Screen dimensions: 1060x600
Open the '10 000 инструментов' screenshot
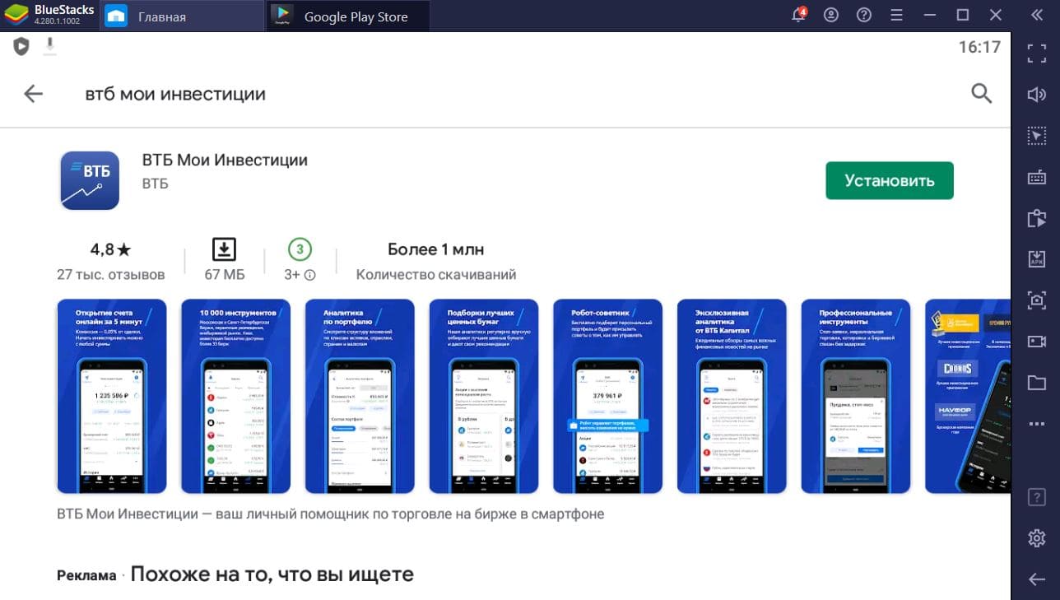(235, 396)
